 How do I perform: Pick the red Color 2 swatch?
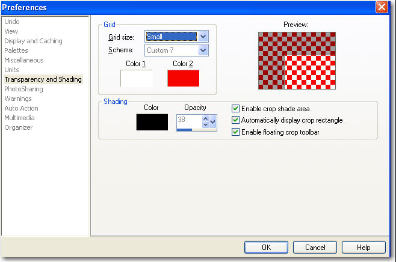[184, 79]
